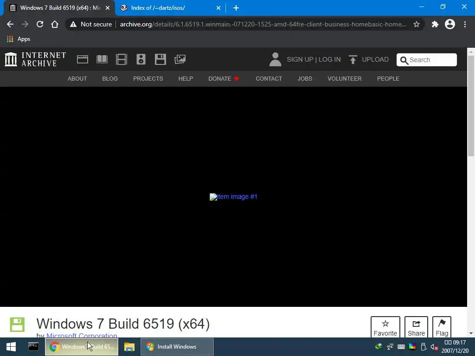This screenshot has height=356, width=475.
Task: Open the Internet Archive texts book icon
Action: click(x=102, y=59)
